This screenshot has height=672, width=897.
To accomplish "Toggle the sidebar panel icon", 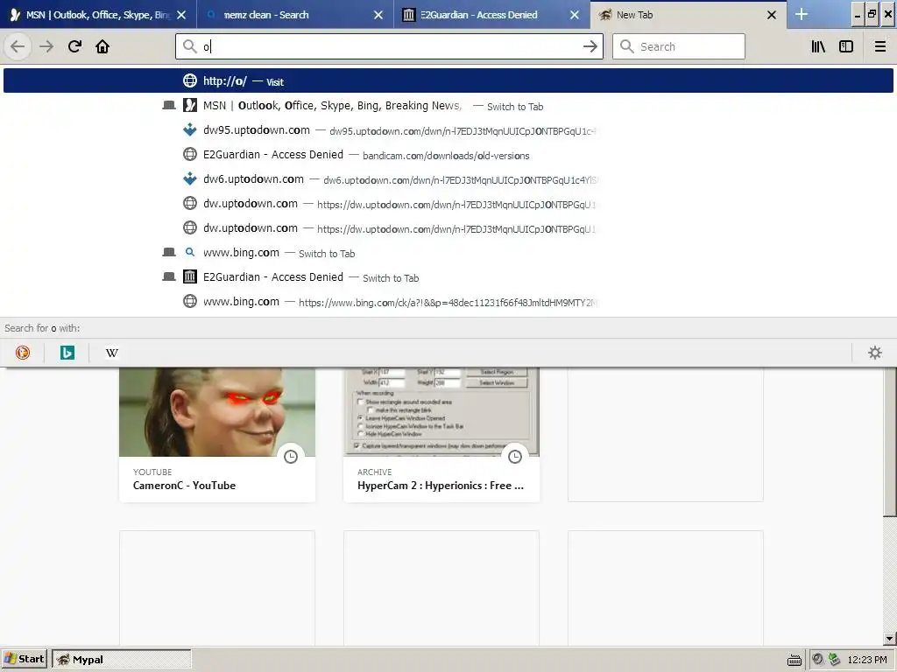I will pyautogui.click(x=846, y=46).
